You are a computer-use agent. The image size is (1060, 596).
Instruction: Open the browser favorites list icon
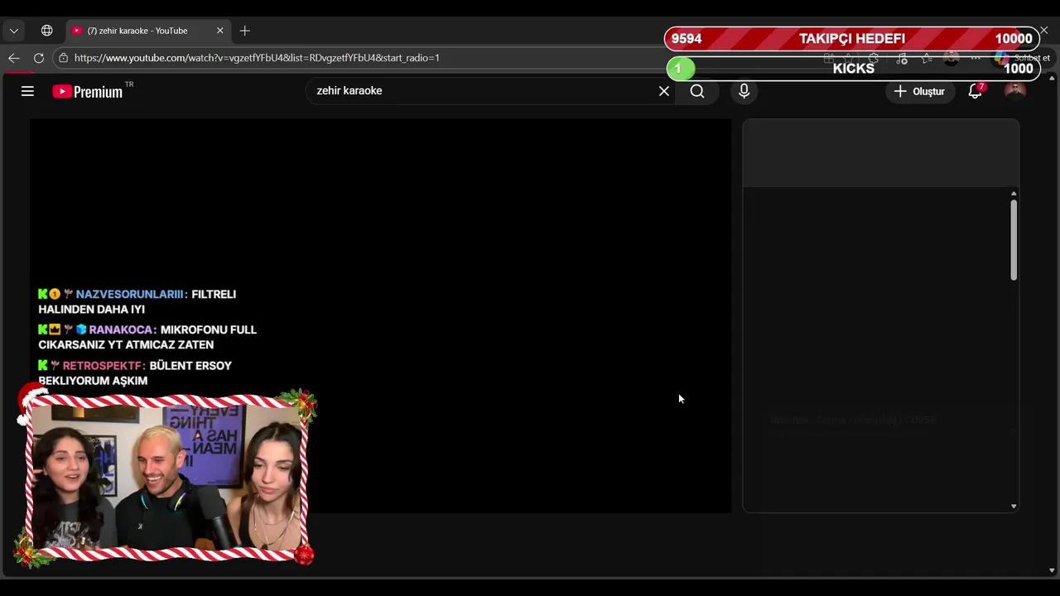point(927,58)
